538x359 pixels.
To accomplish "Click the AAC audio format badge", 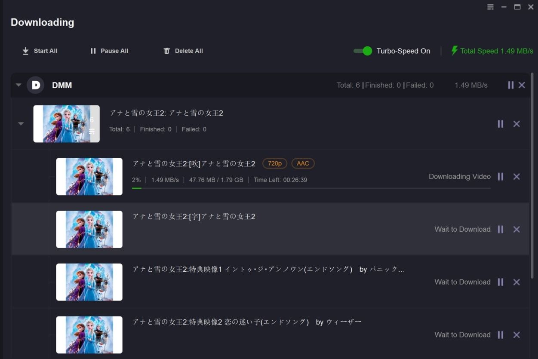I will 303,163.
